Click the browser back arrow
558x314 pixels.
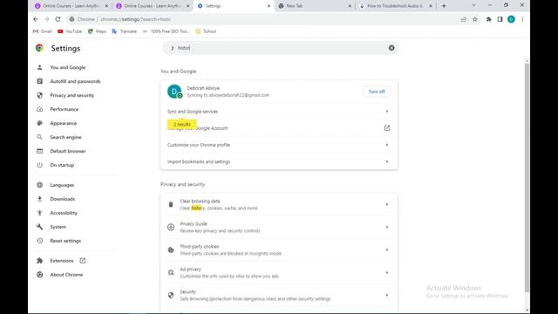coord(36,19)
